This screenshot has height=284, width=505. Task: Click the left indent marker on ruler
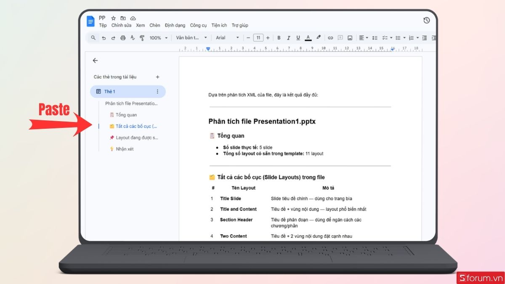[x=208, y=49]
